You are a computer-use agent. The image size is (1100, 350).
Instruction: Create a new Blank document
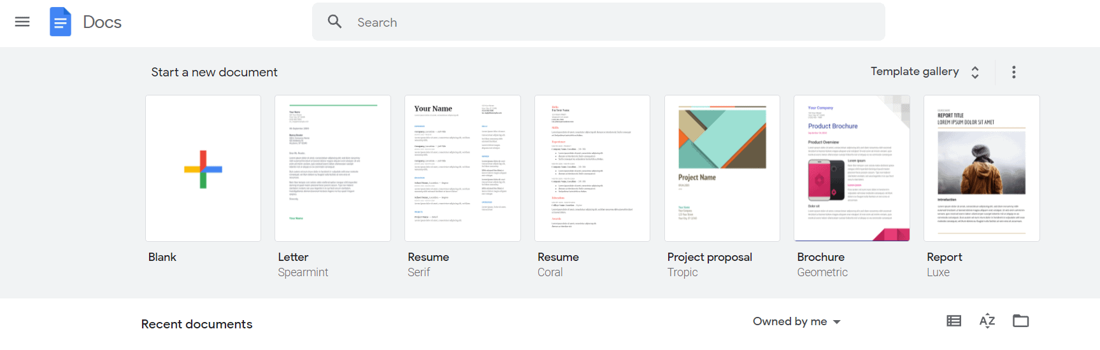click(x=203, y=169)
